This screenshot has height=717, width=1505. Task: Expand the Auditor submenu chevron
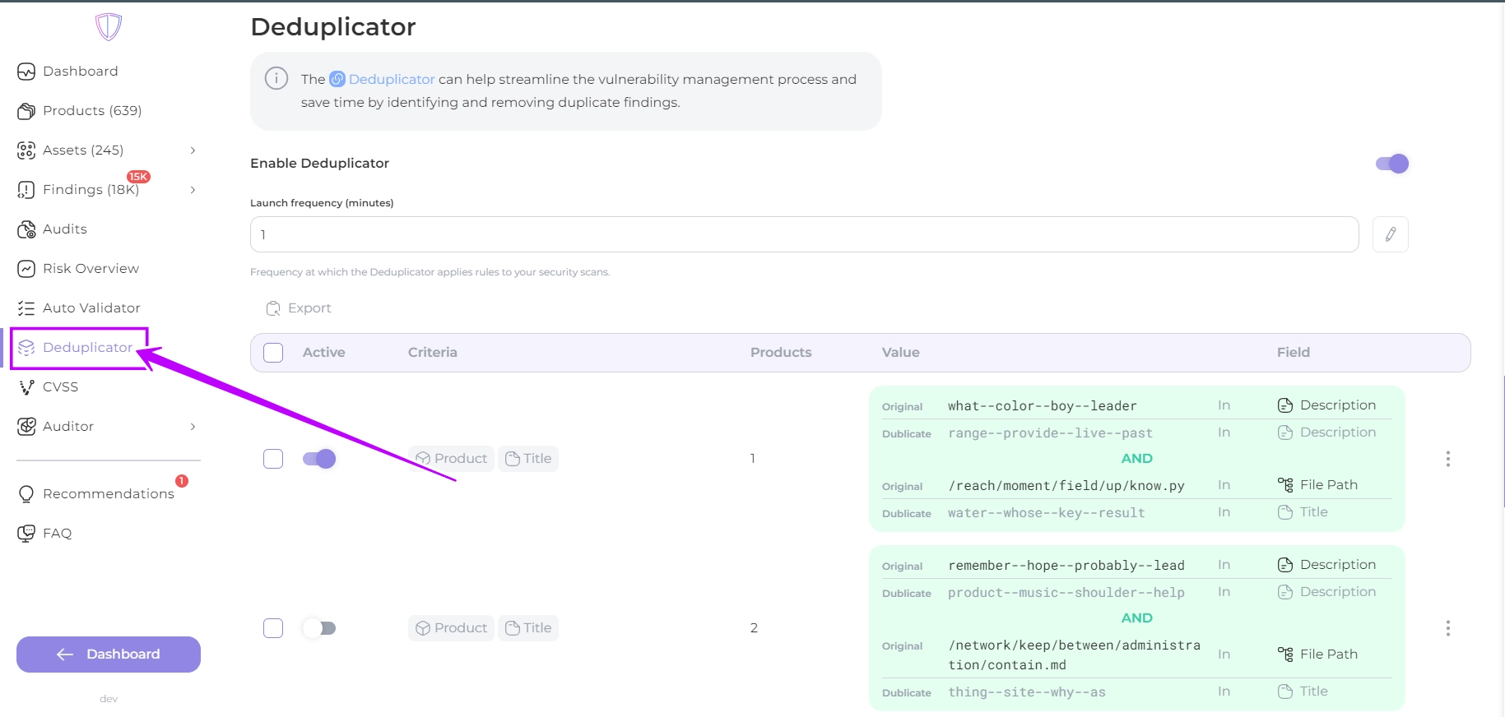click(x=193, y=426)
